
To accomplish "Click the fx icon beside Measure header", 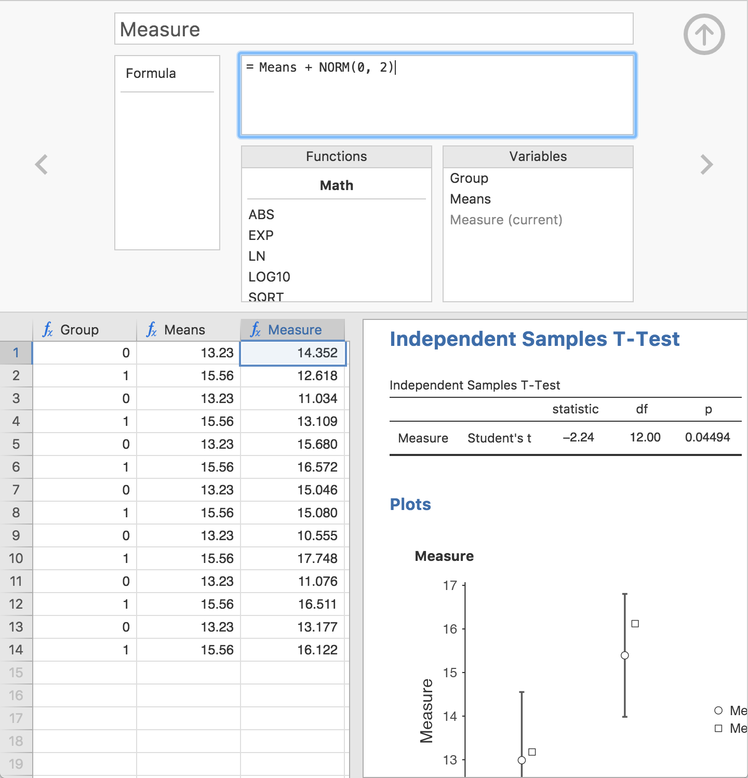I will point(256,329).
